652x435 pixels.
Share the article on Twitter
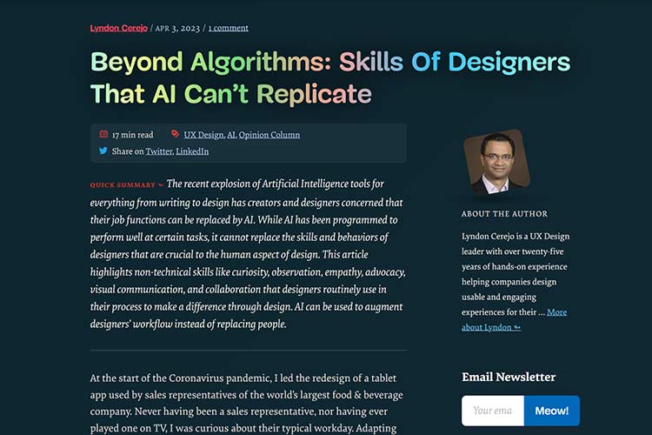(x=158, y=151)
